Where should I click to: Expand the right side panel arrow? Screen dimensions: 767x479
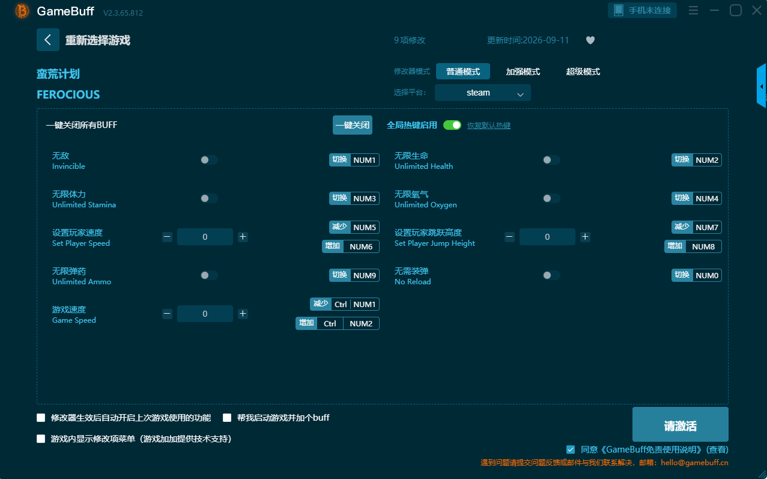coord(762,87)
